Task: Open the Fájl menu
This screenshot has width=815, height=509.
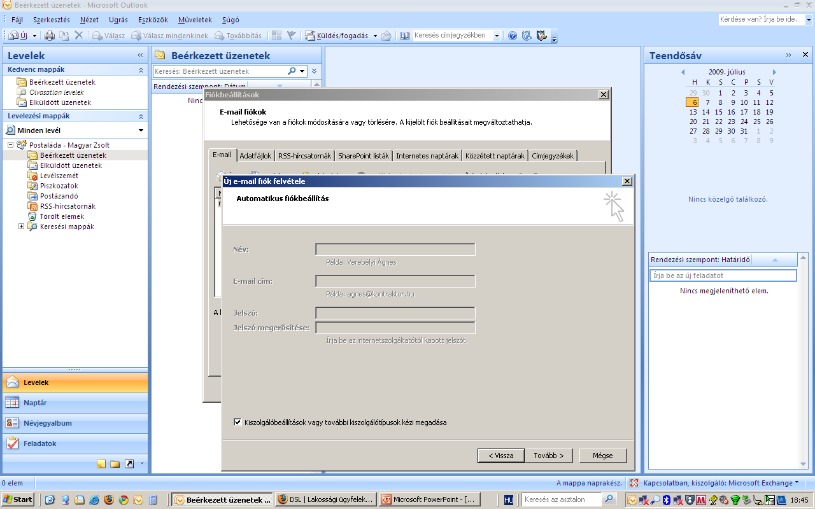Action: (17, 20)
